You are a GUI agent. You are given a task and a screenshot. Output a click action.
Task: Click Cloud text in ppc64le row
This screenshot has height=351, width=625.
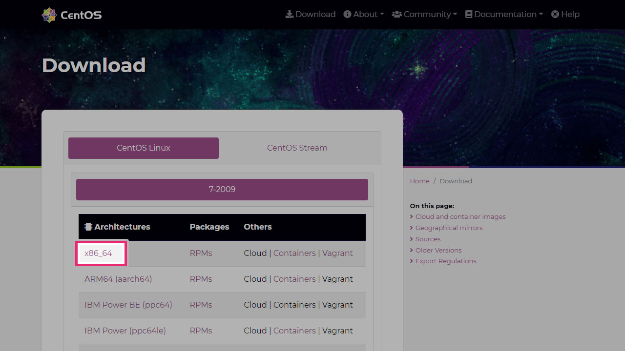pos(255,331)
